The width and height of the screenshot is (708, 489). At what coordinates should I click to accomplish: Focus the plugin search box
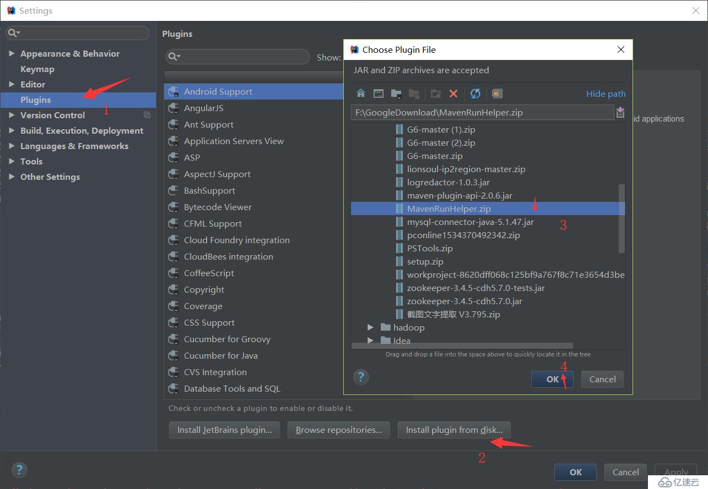[x=237, y=57]
